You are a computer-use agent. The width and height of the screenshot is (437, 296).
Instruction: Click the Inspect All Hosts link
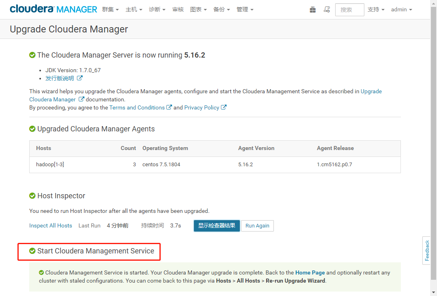click(x=51, y=225)
